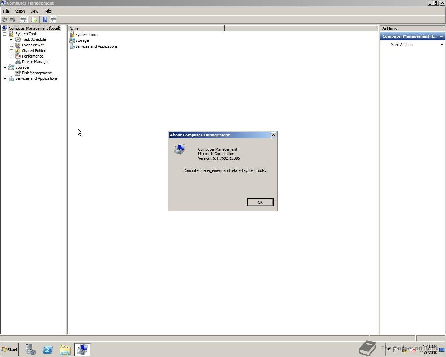This screenshot has width=446, height=357.
Task: Select the Performance gauge node icon
Action: (x=18, y=56)
